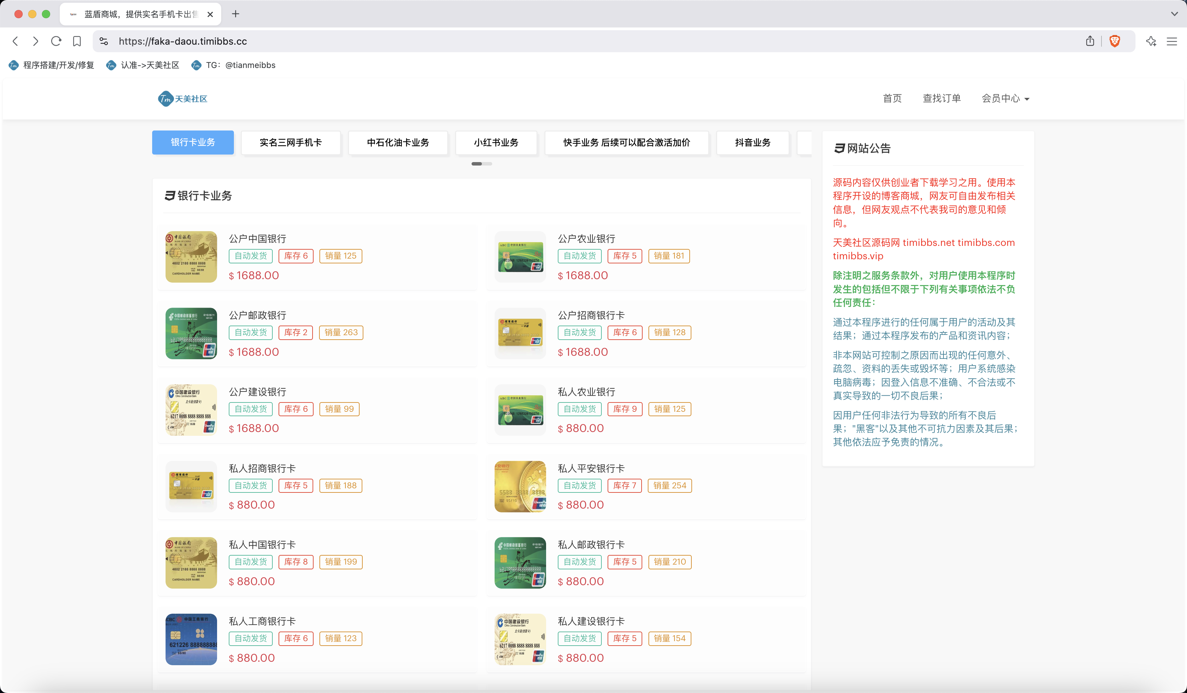The image size is (1187, 693).
Task: Open the browser hamburger menu
Action: (1172, 41)
